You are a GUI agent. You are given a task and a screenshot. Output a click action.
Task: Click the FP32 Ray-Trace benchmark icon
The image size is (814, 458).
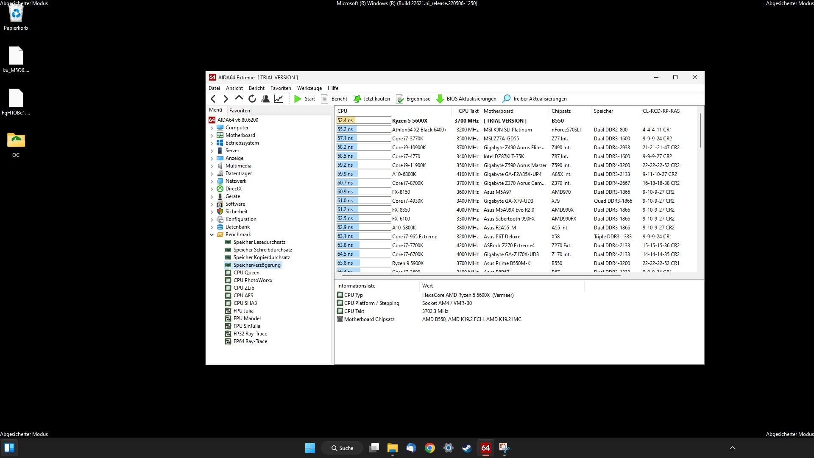click(228, 333)
